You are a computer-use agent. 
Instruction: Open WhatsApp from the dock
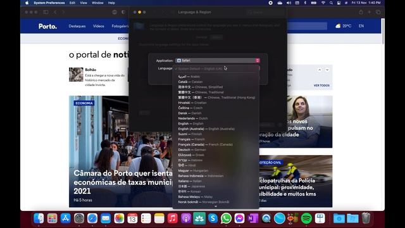click(226, 218)
